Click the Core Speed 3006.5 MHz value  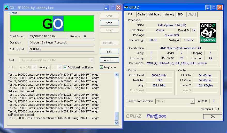click(x=159, y=75)
